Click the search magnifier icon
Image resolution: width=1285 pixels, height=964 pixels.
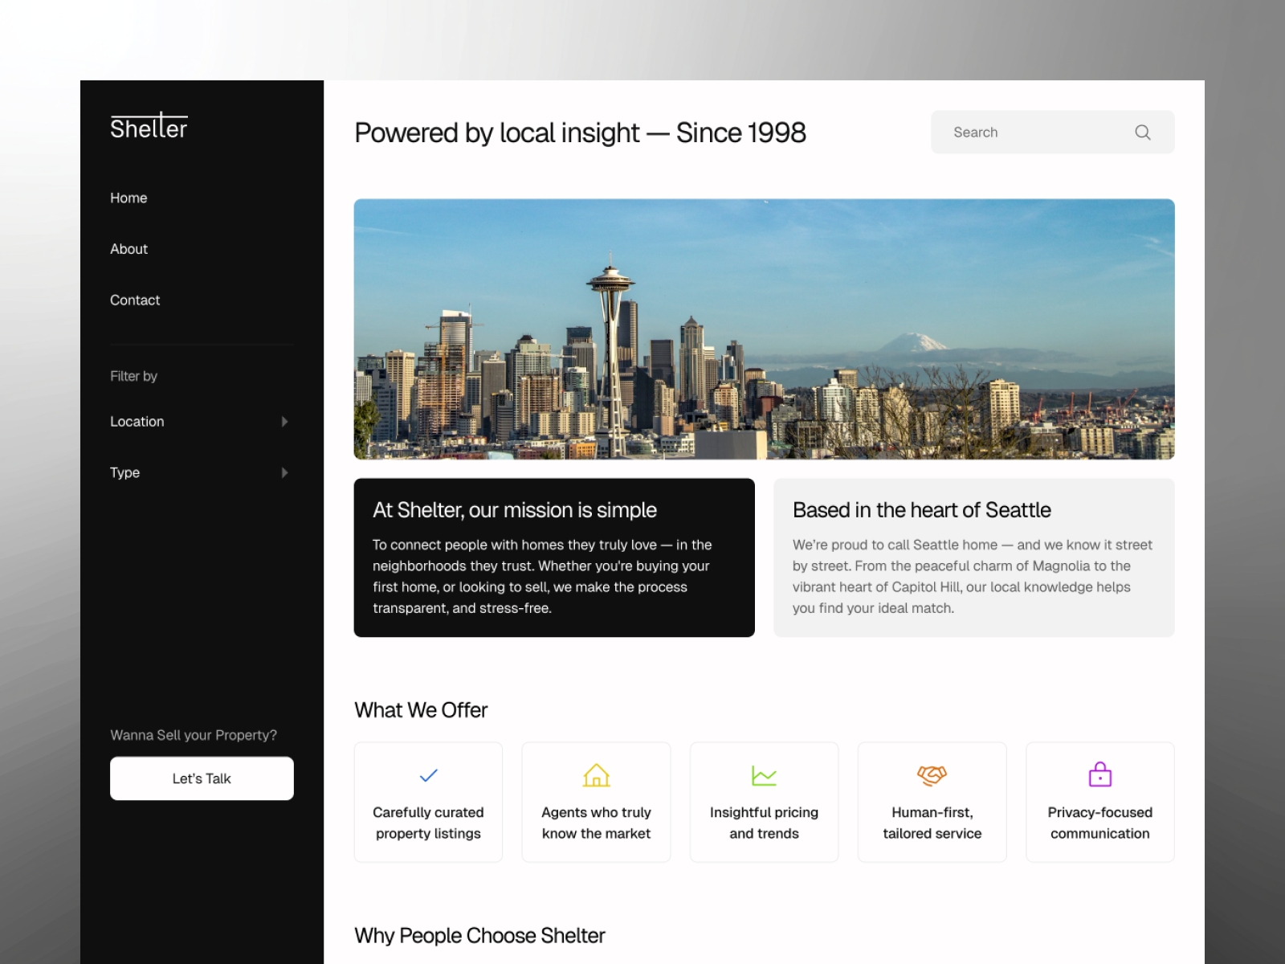pyautogui.click(x=1142, y=133)
